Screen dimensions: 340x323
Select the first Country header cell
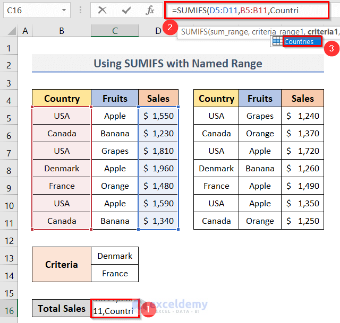coord(62,98)
